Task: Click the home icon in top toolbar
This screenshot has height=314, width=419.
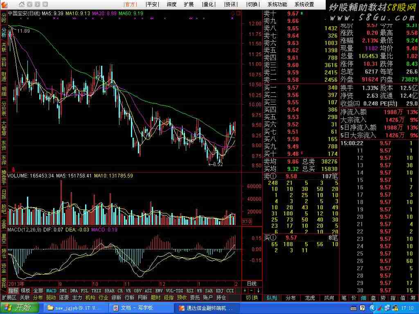Action: pyautogui.click(x=22, y=4)
